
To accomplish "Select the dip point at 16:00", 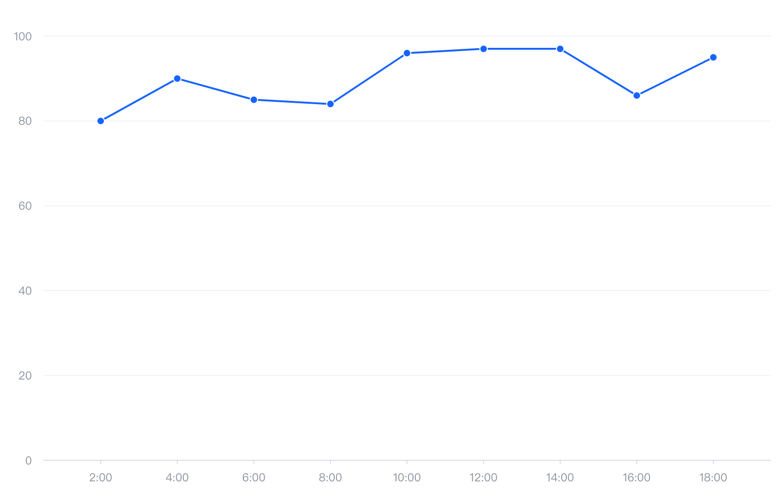I will point(637,96).
